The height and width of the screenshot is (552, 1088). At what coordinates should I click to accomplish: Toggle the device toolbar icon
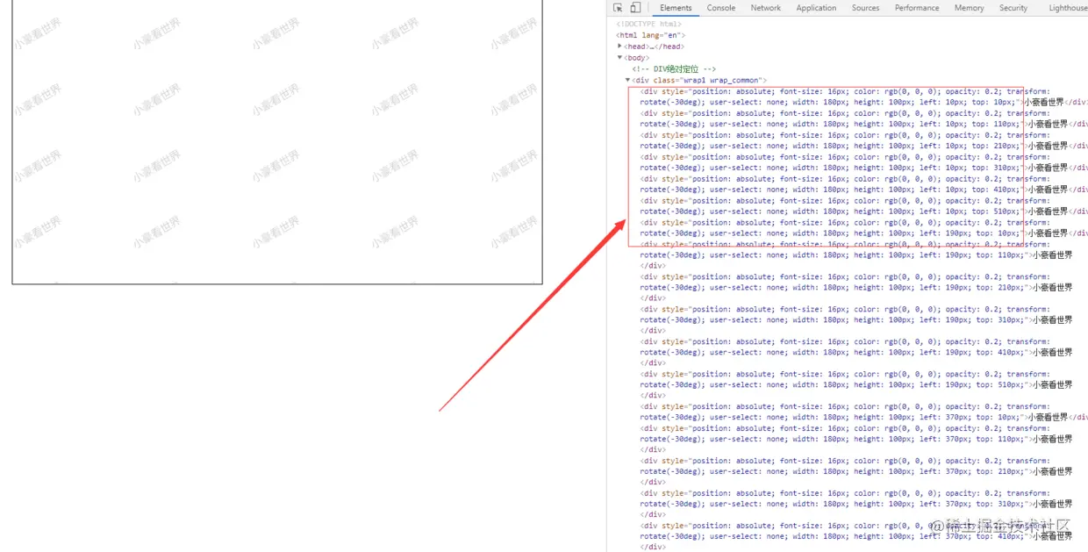point(635,8)
